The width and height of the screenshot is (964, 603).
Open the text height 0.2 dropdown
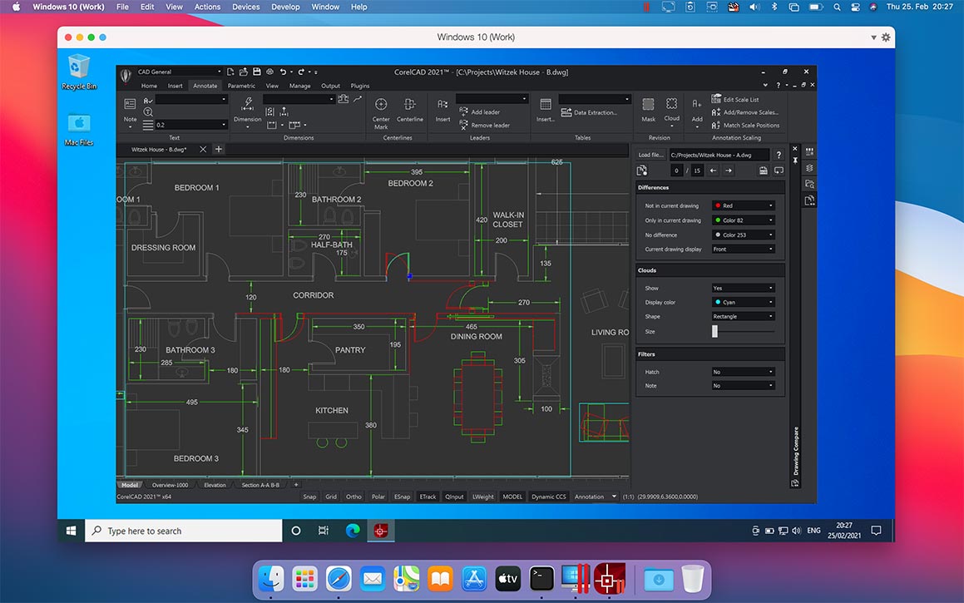(x=191, y=125)
